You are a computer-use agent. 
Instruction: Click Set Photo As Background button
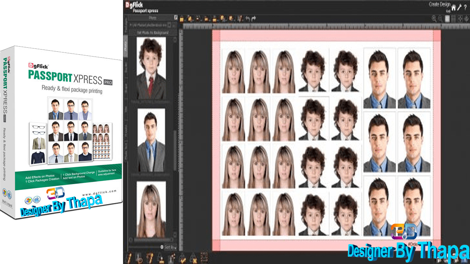click(x=152, y=33)
